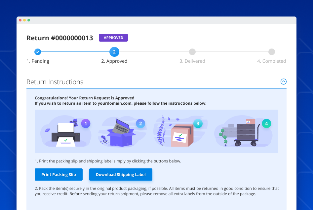Click the teal number 3 badge

(198, 124)
